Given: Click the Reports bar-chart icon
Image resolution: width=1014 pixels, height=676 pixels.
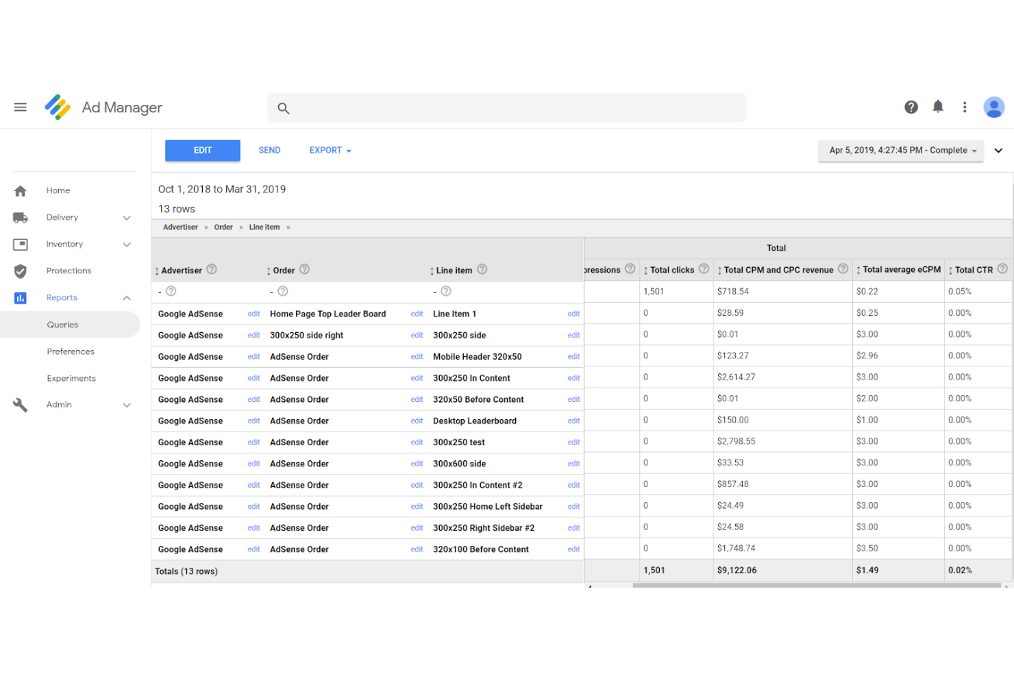Looking at the screenshot, I should tap(21, 297).
